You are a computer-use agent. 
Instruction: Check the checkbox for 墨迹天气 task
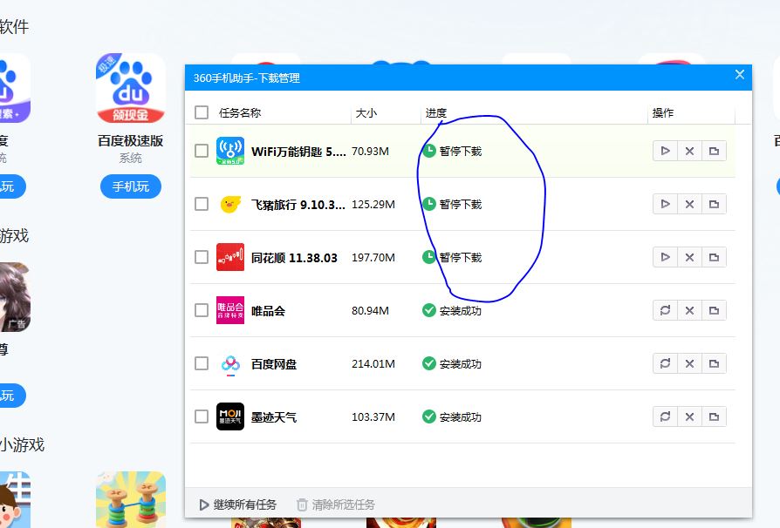click(x=201, y=416)
